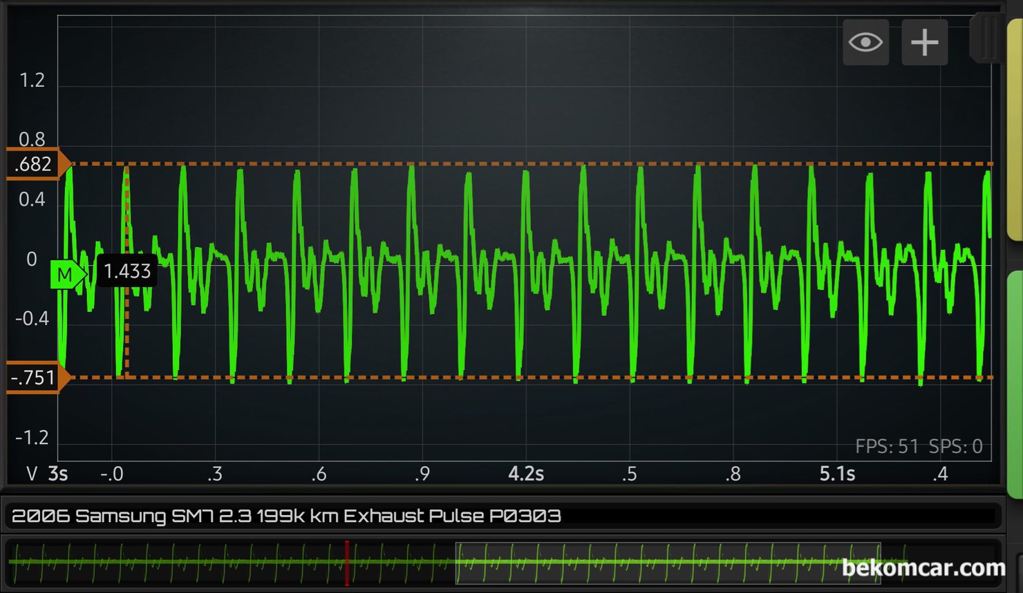The height and width of the screenshot is (593, 1023).
Task: Toggle the eye visibility button
Action: [x=865, y=43]
